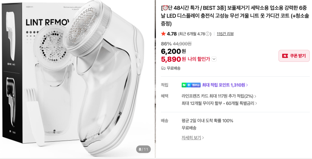312x159 pixels.
Task: Open 자세히 보기 delivery details
Action: tap(193, 138)
